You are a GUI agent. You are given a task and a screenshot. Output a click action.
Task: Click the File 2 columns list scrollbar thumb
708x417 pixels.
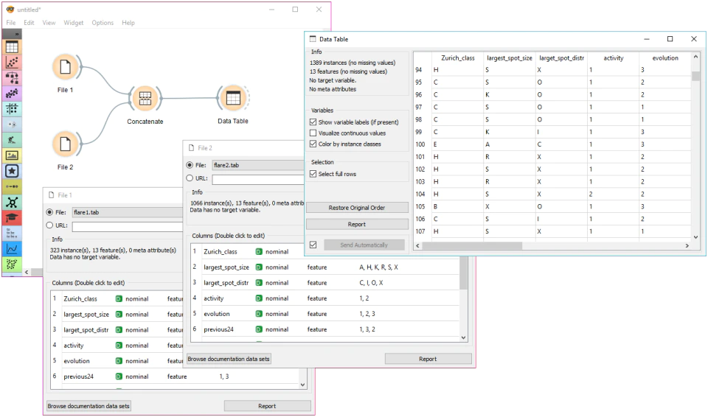click(463, 273)
